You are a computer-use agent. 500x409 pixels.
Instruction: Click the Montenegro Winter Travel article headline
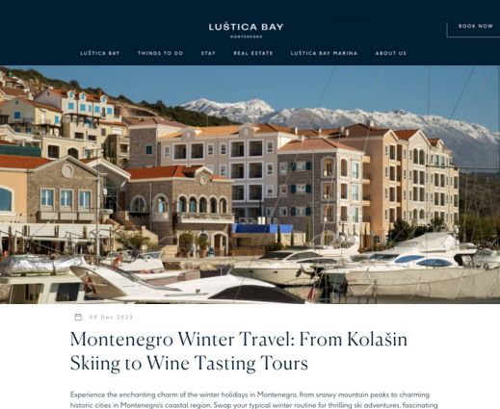pyautogui.click(x=239, y=351)
